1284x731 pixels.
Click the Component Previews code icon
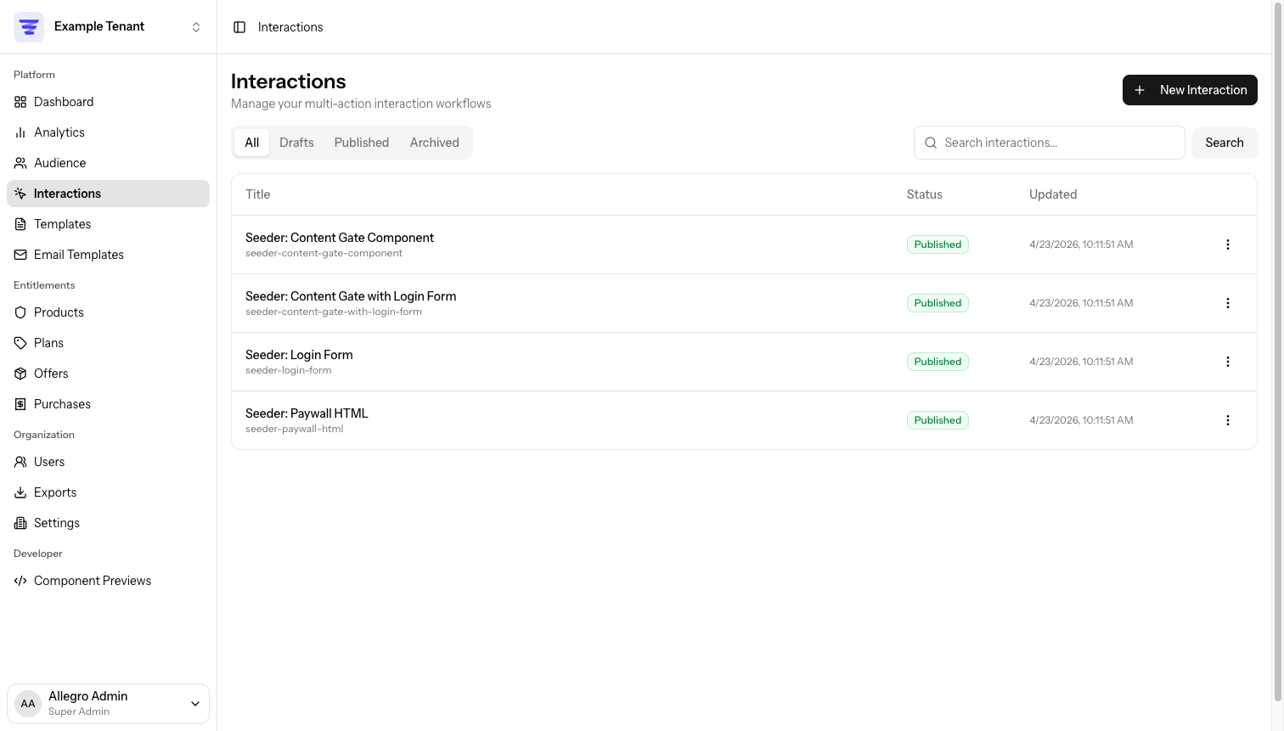click(20, 581)
